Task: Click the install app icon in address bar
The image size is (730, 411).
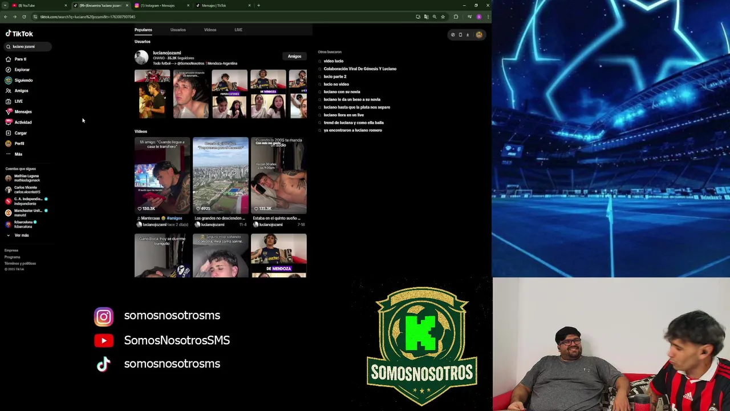Action: coord(418,17)
